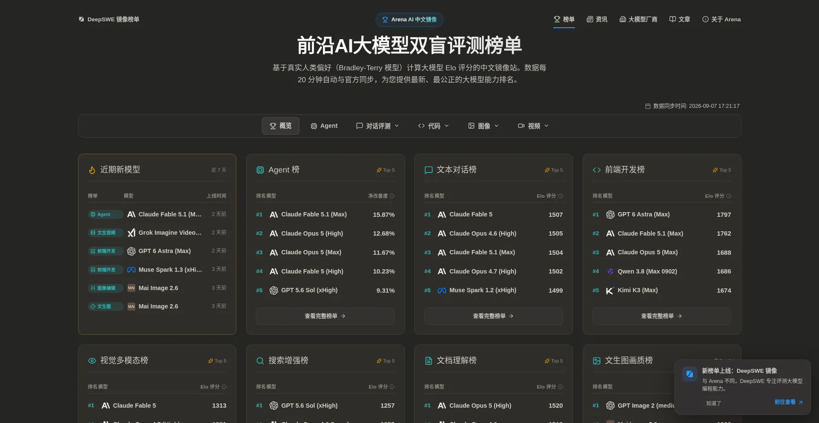The height and width of the screenshot is (423, 819).
Task: Select Qwen 3.8 (Max 0902) in 前端开发榜
Action: coord(662,271)
